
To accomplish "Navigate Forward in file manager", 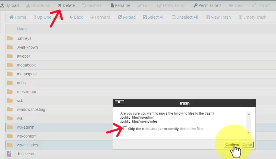I will tap(100, 17).
